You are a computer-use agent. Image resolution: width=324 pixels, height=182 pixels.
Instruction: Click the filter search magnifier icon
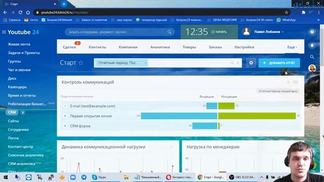tap(232, 63)
